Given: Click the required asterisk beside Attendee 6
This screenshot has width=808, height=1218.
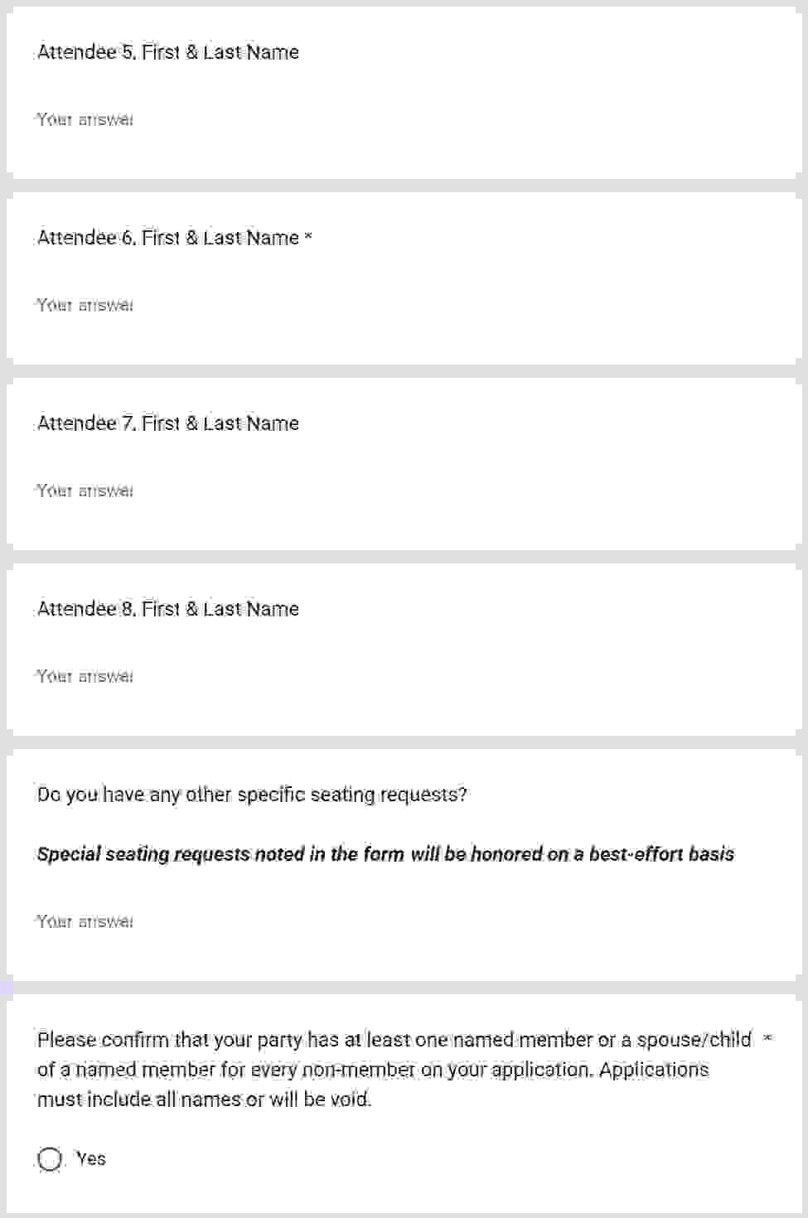Looking at the screenshot, I should click(308, 237).
